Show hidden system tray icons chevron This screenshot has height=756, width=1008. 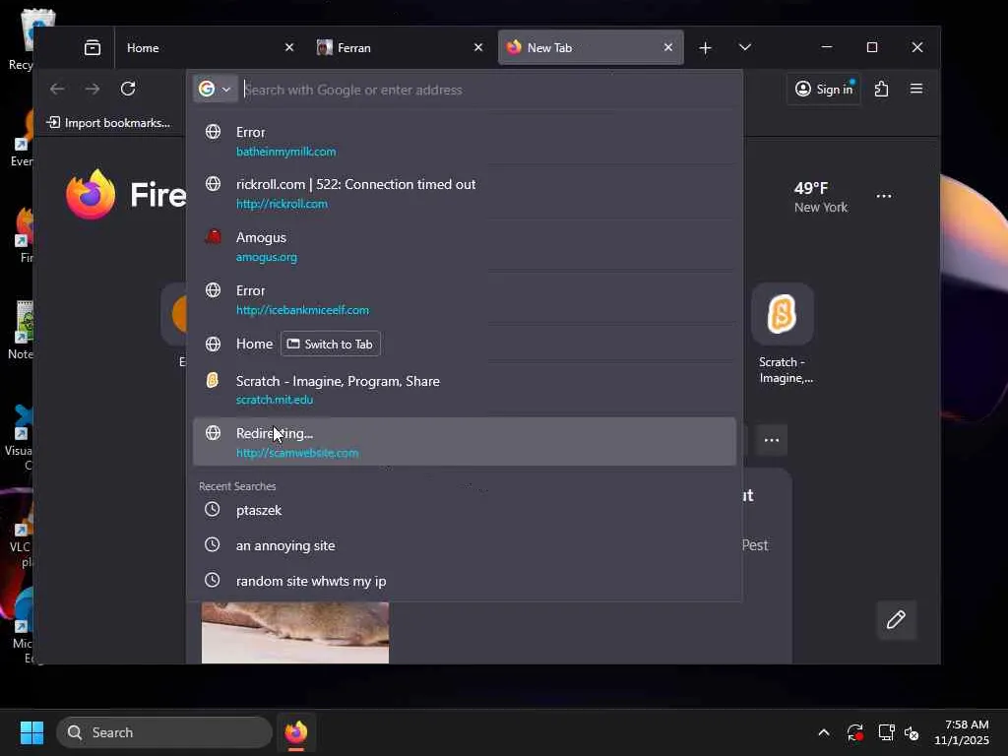coord(824,732)
